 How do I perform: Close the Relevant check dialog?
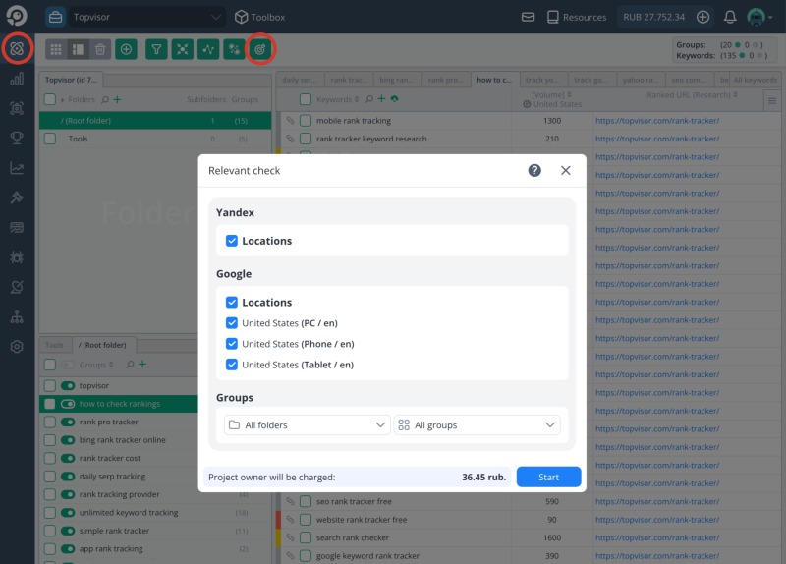click(566, 170)
